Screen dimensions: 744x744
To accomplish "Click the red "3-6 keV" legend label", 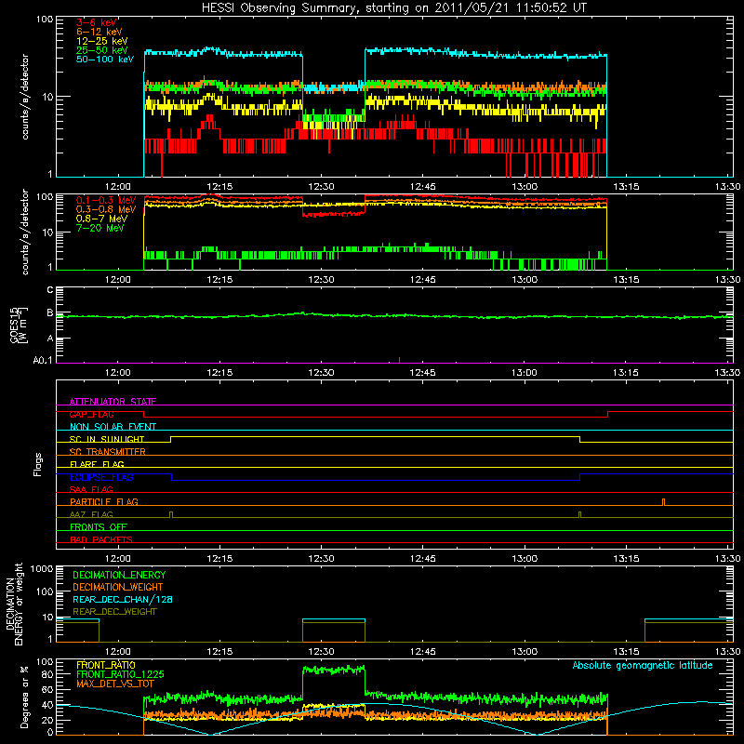I will (x=97, y=22).
